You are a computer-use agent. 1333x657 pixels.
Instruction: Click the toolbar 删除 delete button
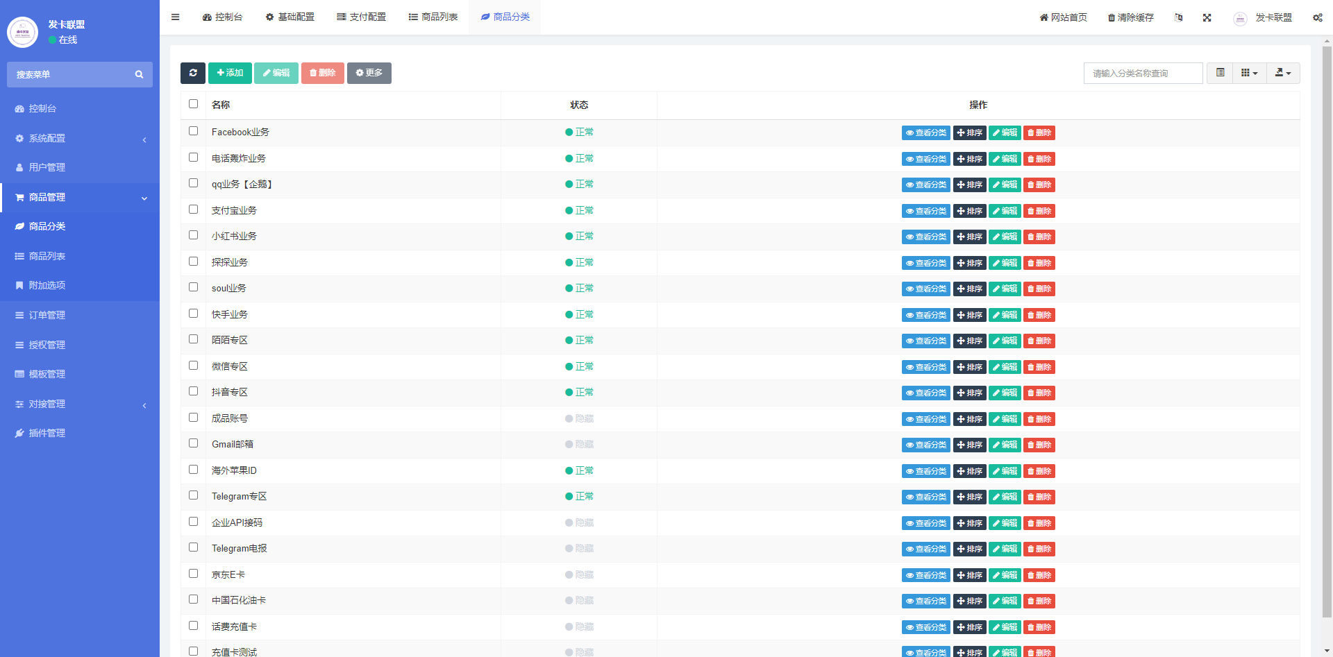323,73
